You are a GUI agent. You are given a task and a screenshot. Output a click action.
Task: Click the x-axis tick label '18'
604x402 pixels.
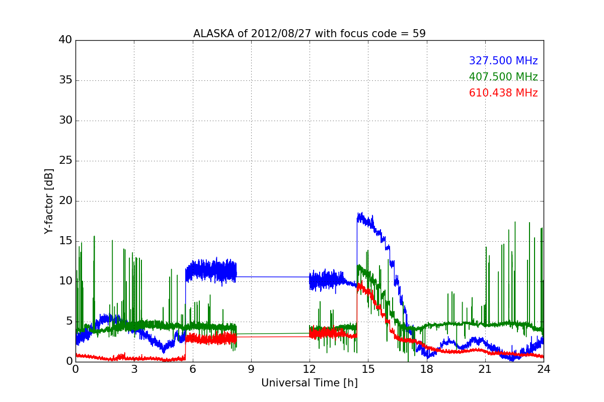[x=427, y=369]
